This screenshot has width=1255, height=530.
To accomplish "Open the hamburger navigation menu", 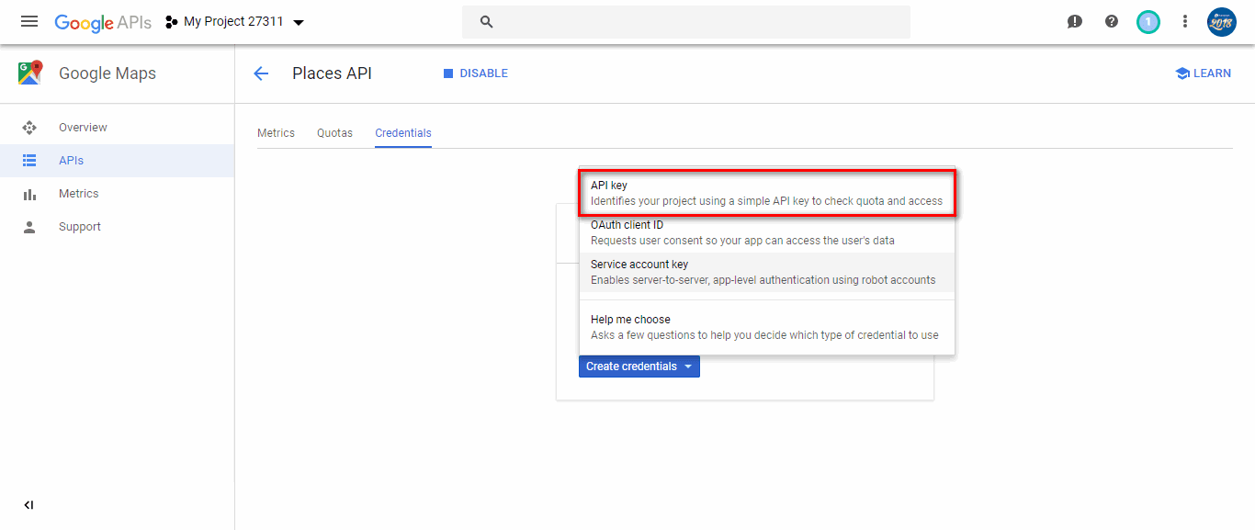I will [x=29, y=21].
